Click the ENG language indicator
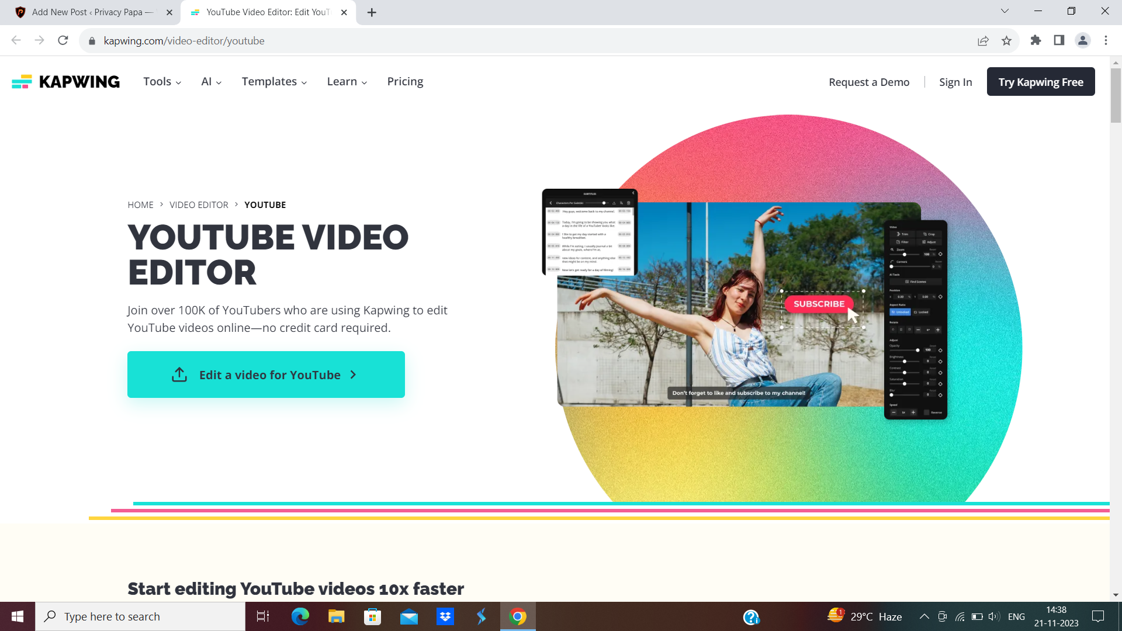1122x631 pixels. coord(1016,616)
